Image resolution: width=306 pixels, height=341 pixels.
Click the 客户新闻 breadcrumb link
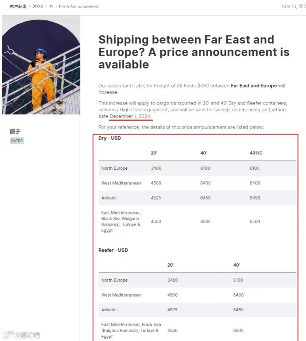18,6
